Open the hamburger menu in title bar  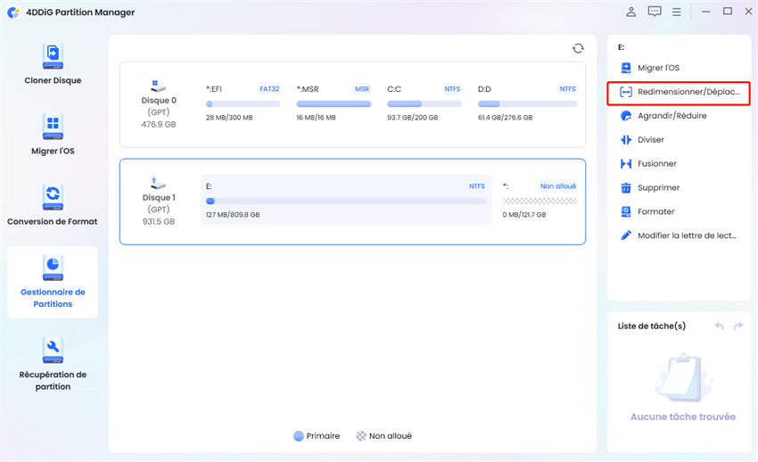tap(677, 12)
